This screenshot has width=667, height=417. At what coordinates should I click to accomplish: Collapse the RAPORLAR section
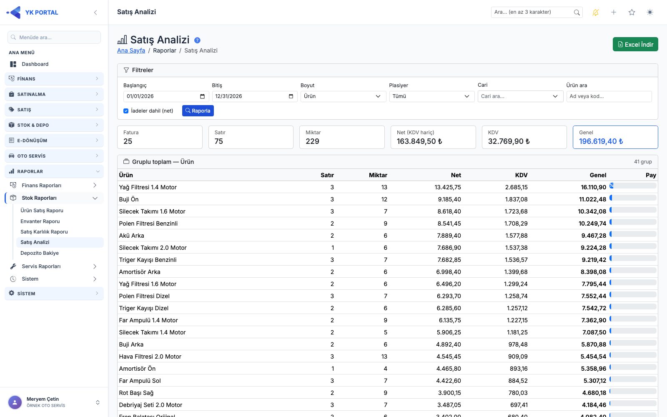(54, 171)
